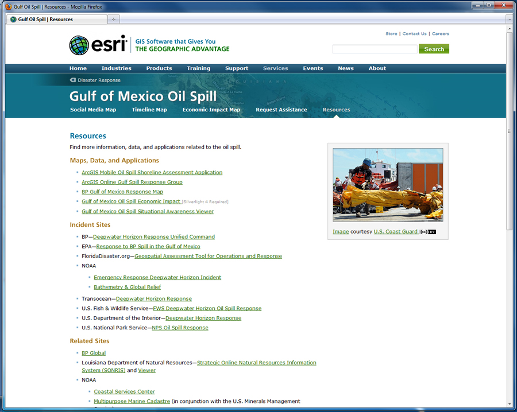The image size is (517, 412).
Task: Open FWS Deepwater Horizon Oil Spill Response
Action: (207, 308)
